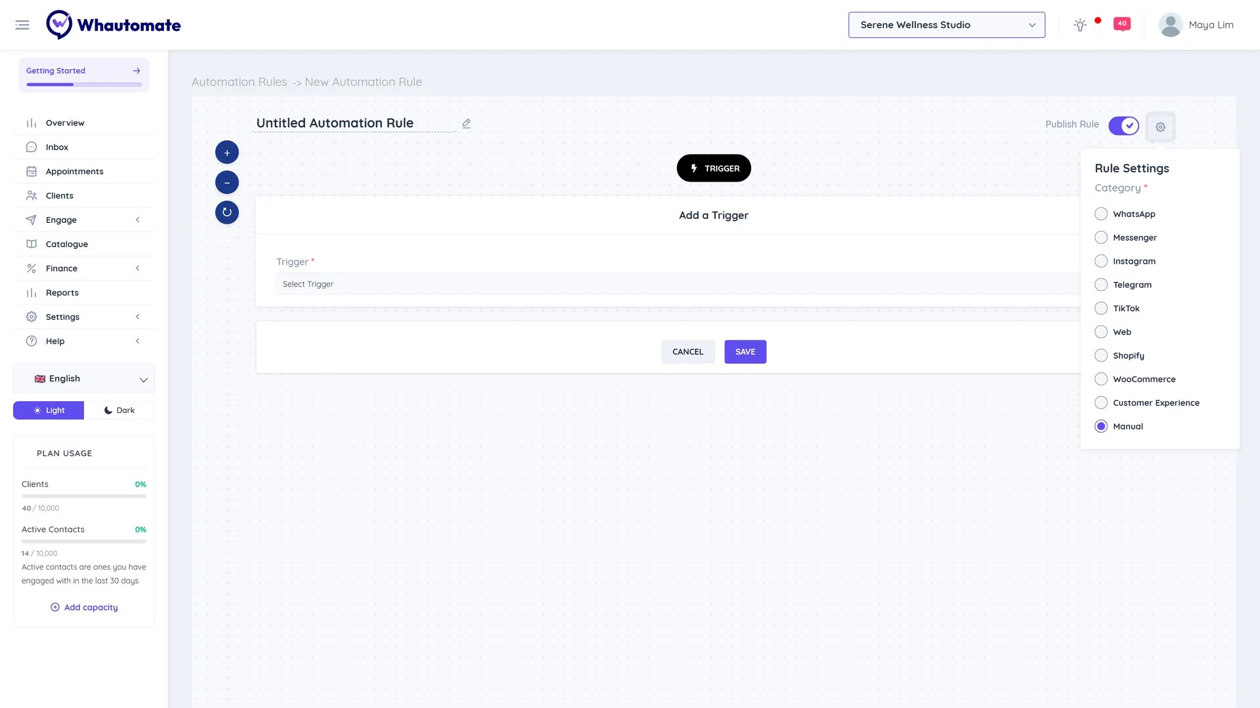Click Maya Lim's avatar picture

click(x=1170, y=25)
